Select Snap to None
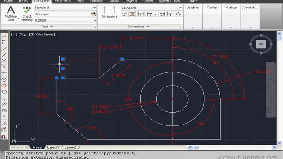The height and width of the screenshot is (159, 283). click(4, 129)
